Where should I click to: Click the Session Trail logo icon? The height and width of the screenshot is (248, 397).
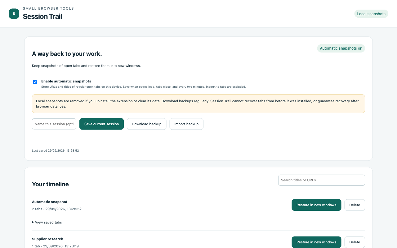(14, 14)
